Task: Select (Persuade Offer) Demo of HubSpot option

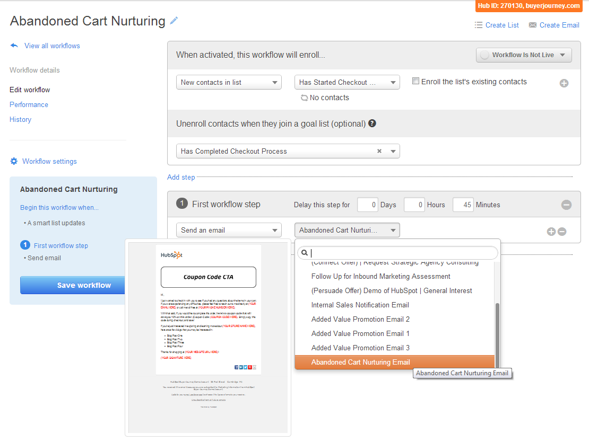Action: pos(395,290)
